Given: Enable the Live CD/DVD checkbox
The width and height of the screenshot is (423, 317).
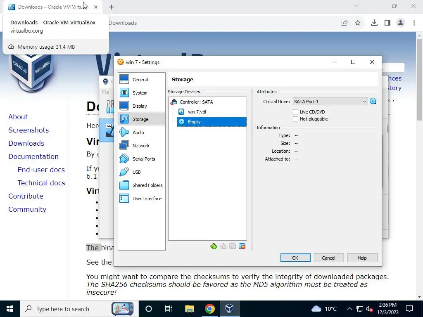Looking at the screenshot, I should (295, 111).
